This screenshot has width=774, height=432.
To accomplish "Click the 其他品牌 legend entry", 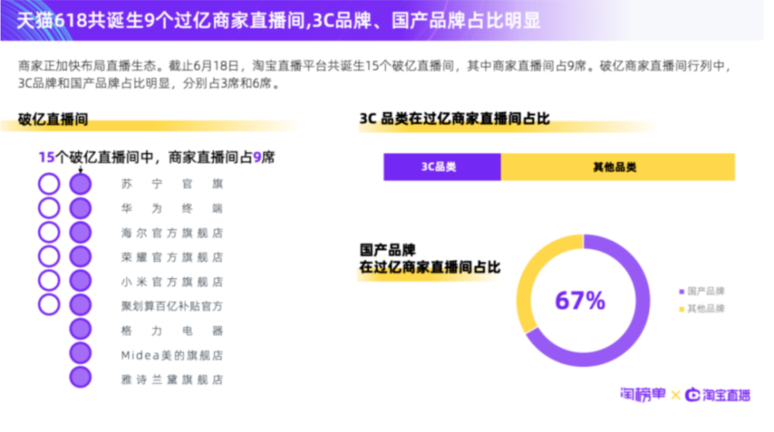I will pos(702,309).
